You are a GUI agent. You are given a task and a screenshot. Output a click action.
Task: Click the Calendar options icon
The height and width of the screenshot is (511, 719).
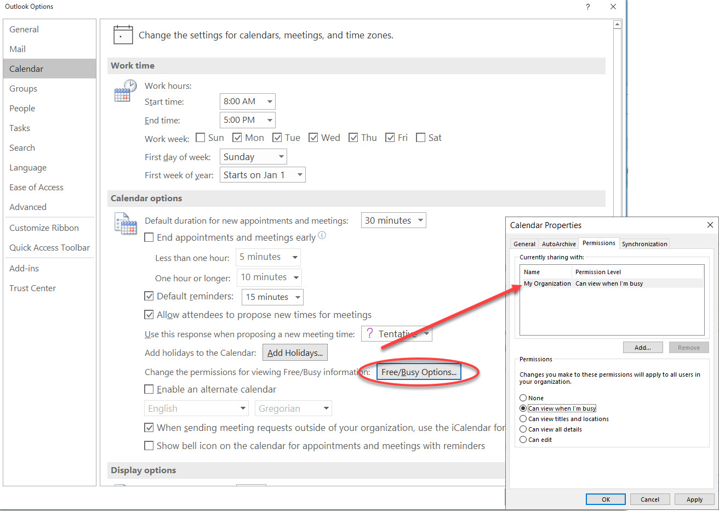(125, 224)
